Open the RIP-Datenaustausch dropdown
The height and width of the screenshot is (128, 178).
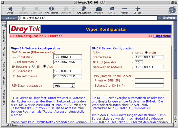[64, 86]
